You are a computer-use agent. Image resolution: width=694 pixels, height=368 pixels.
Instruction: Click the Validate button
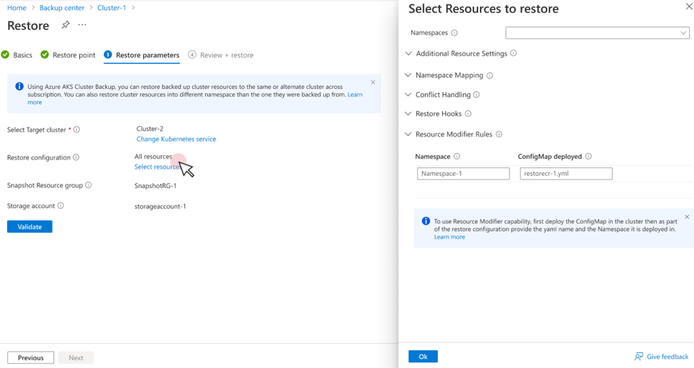click(x=29, y=226)
